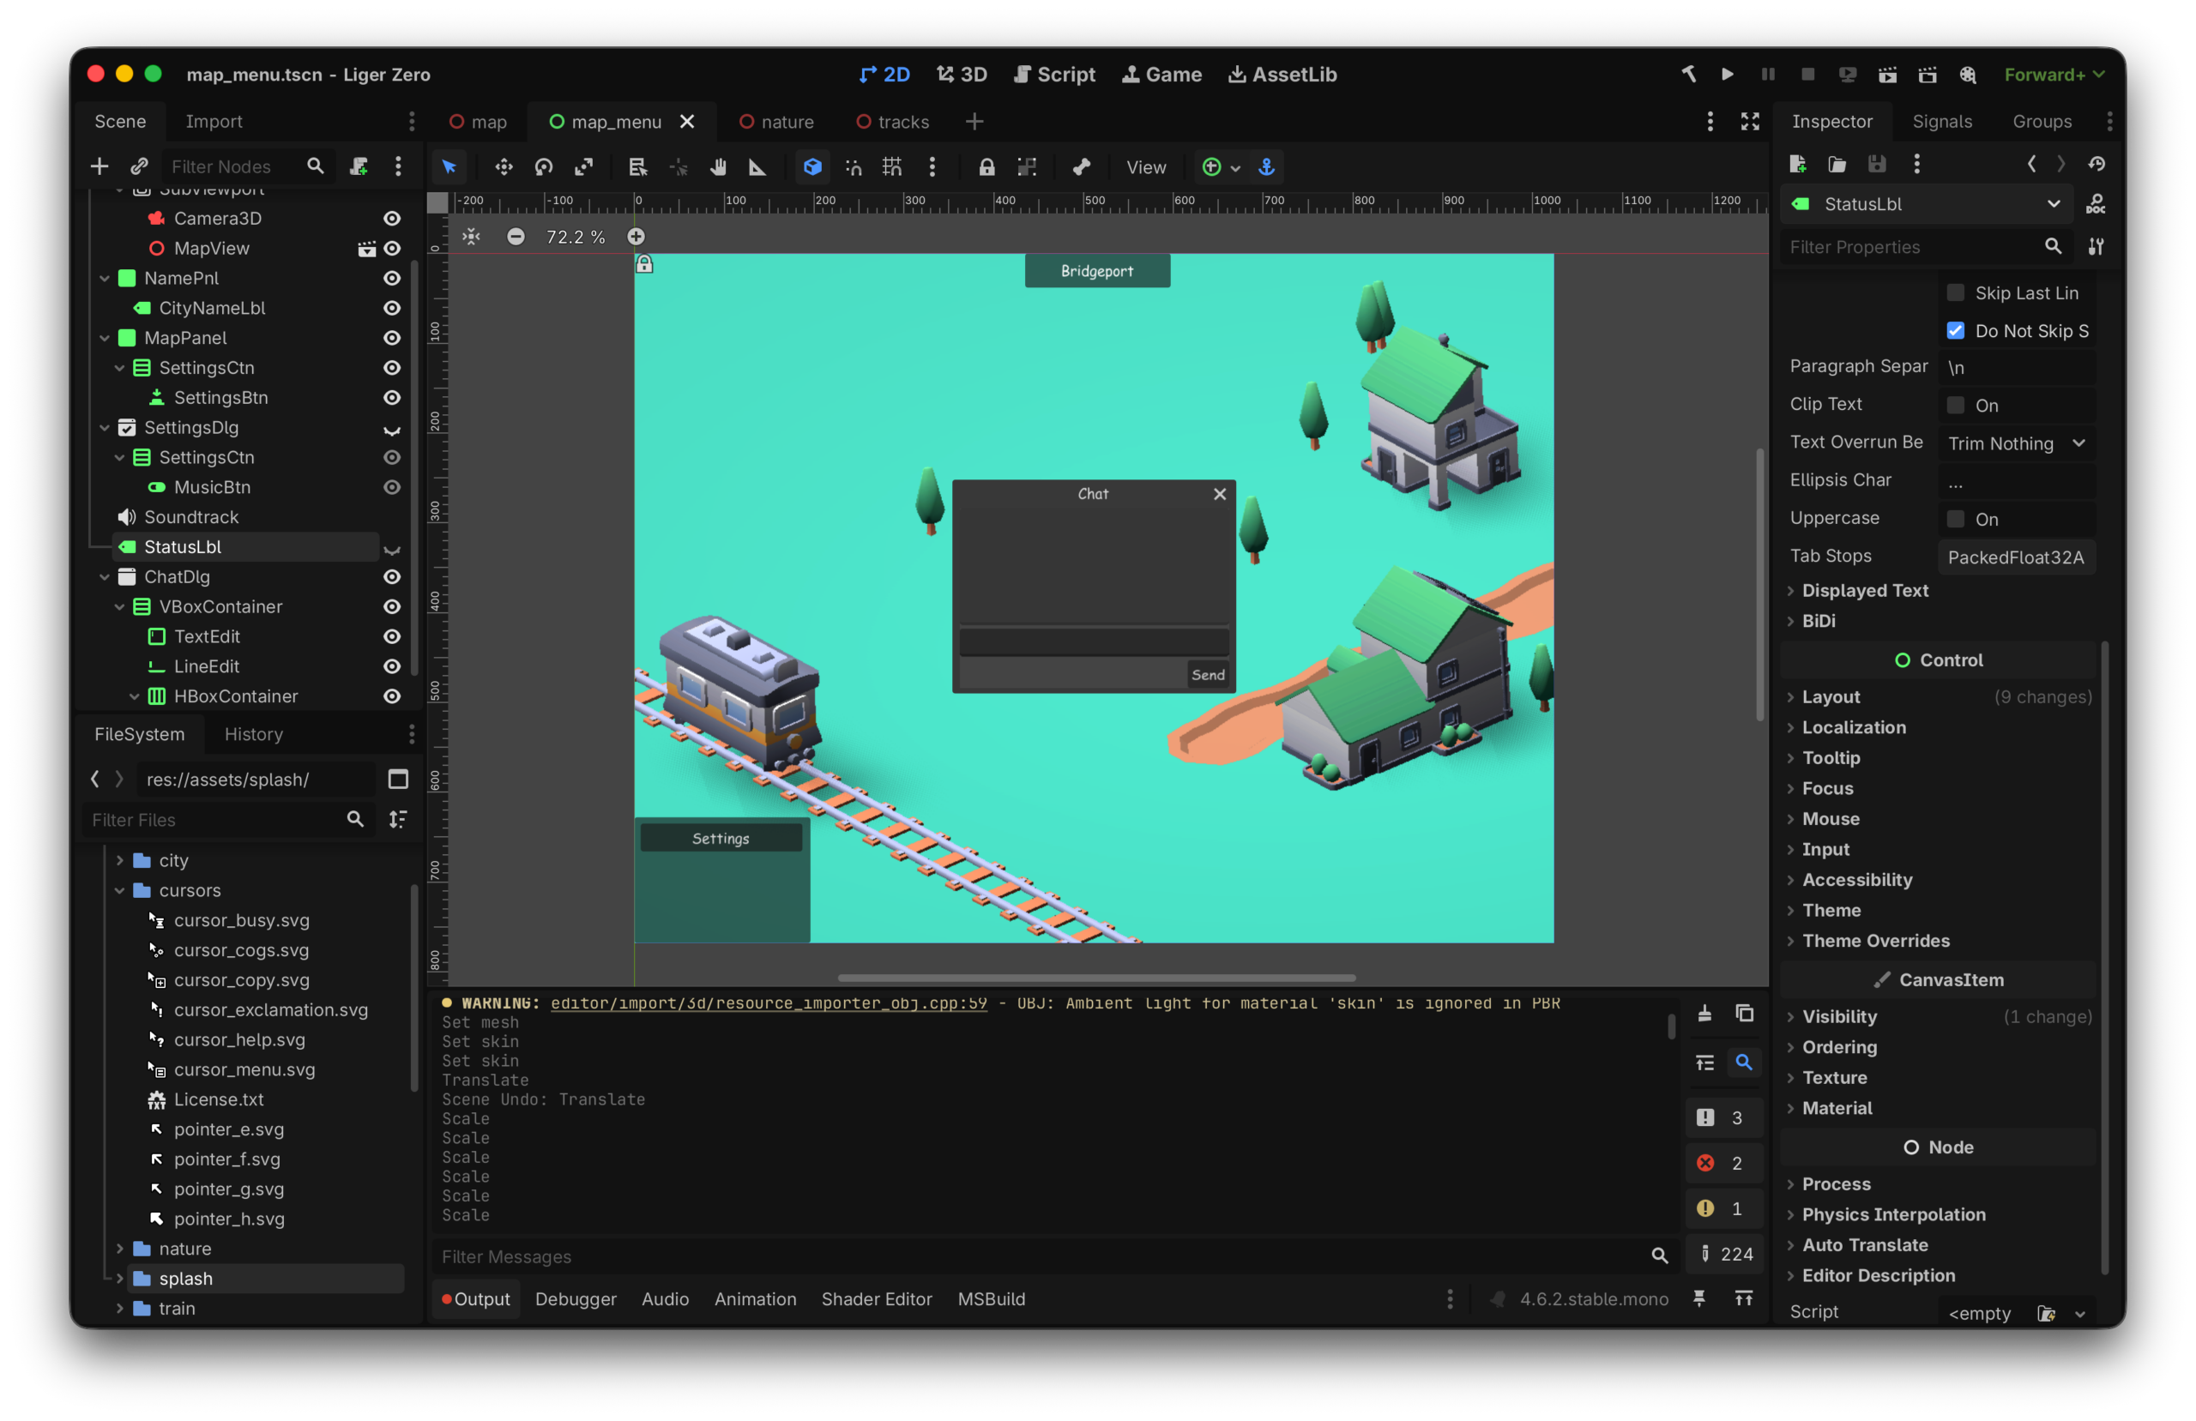Click the Pan mode hand icon

(x=718, y=167)
